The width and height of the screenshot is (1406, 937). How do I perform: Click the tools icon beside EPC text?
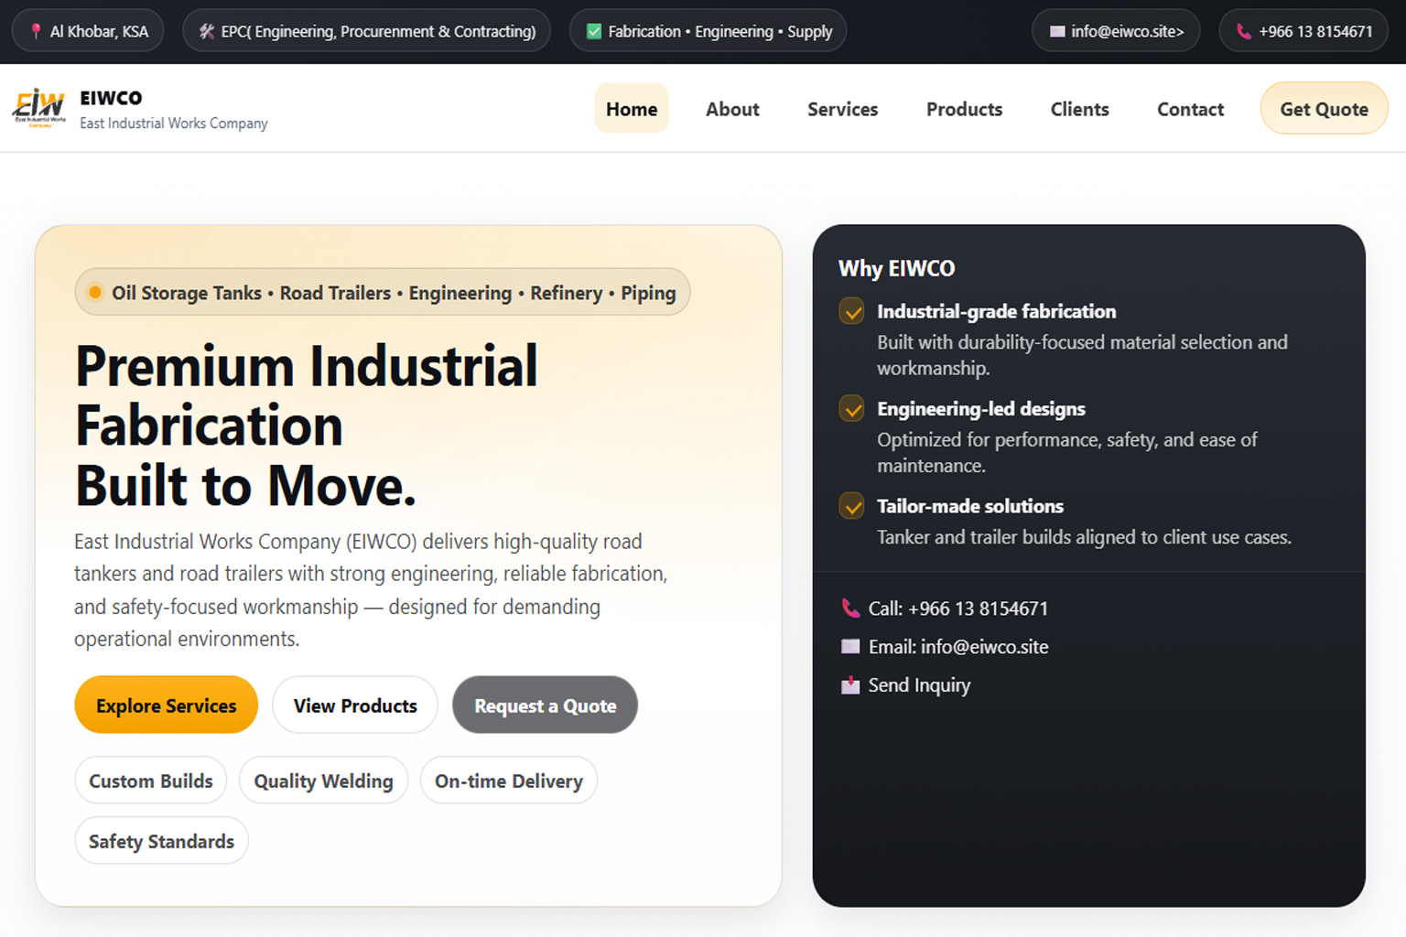(x=207, y=31)
